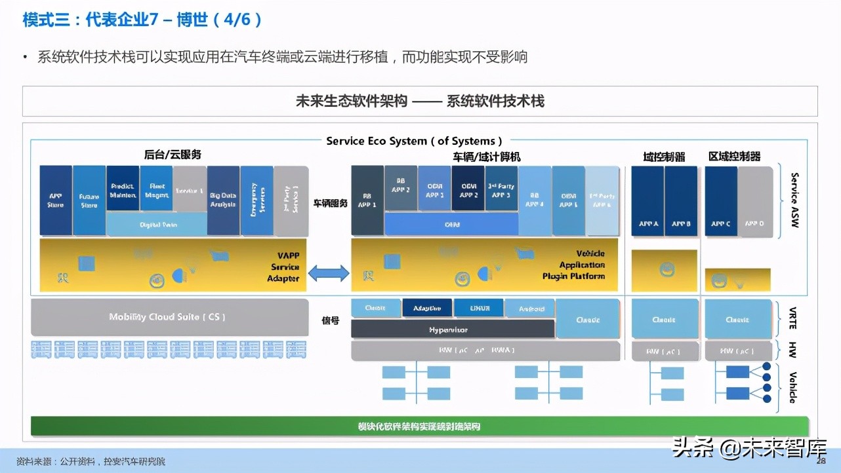Click the LINUX block
The image size is (841, 473).
click(478, 308)
